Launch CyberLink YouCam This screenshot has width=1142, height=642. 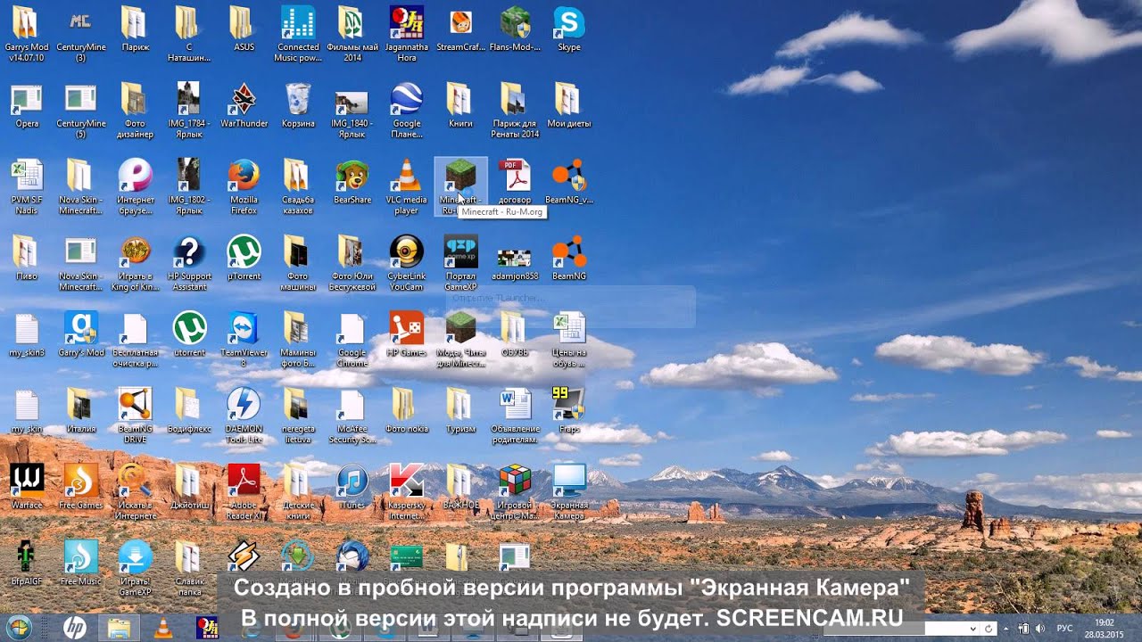(x=406, y=263)
